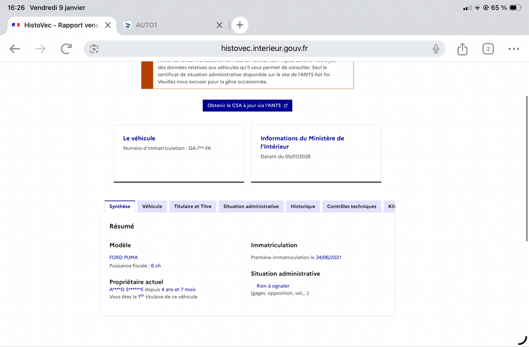Close the AUTO1 tab
This screenshot has height=347, width=529.
pos(219,25)
